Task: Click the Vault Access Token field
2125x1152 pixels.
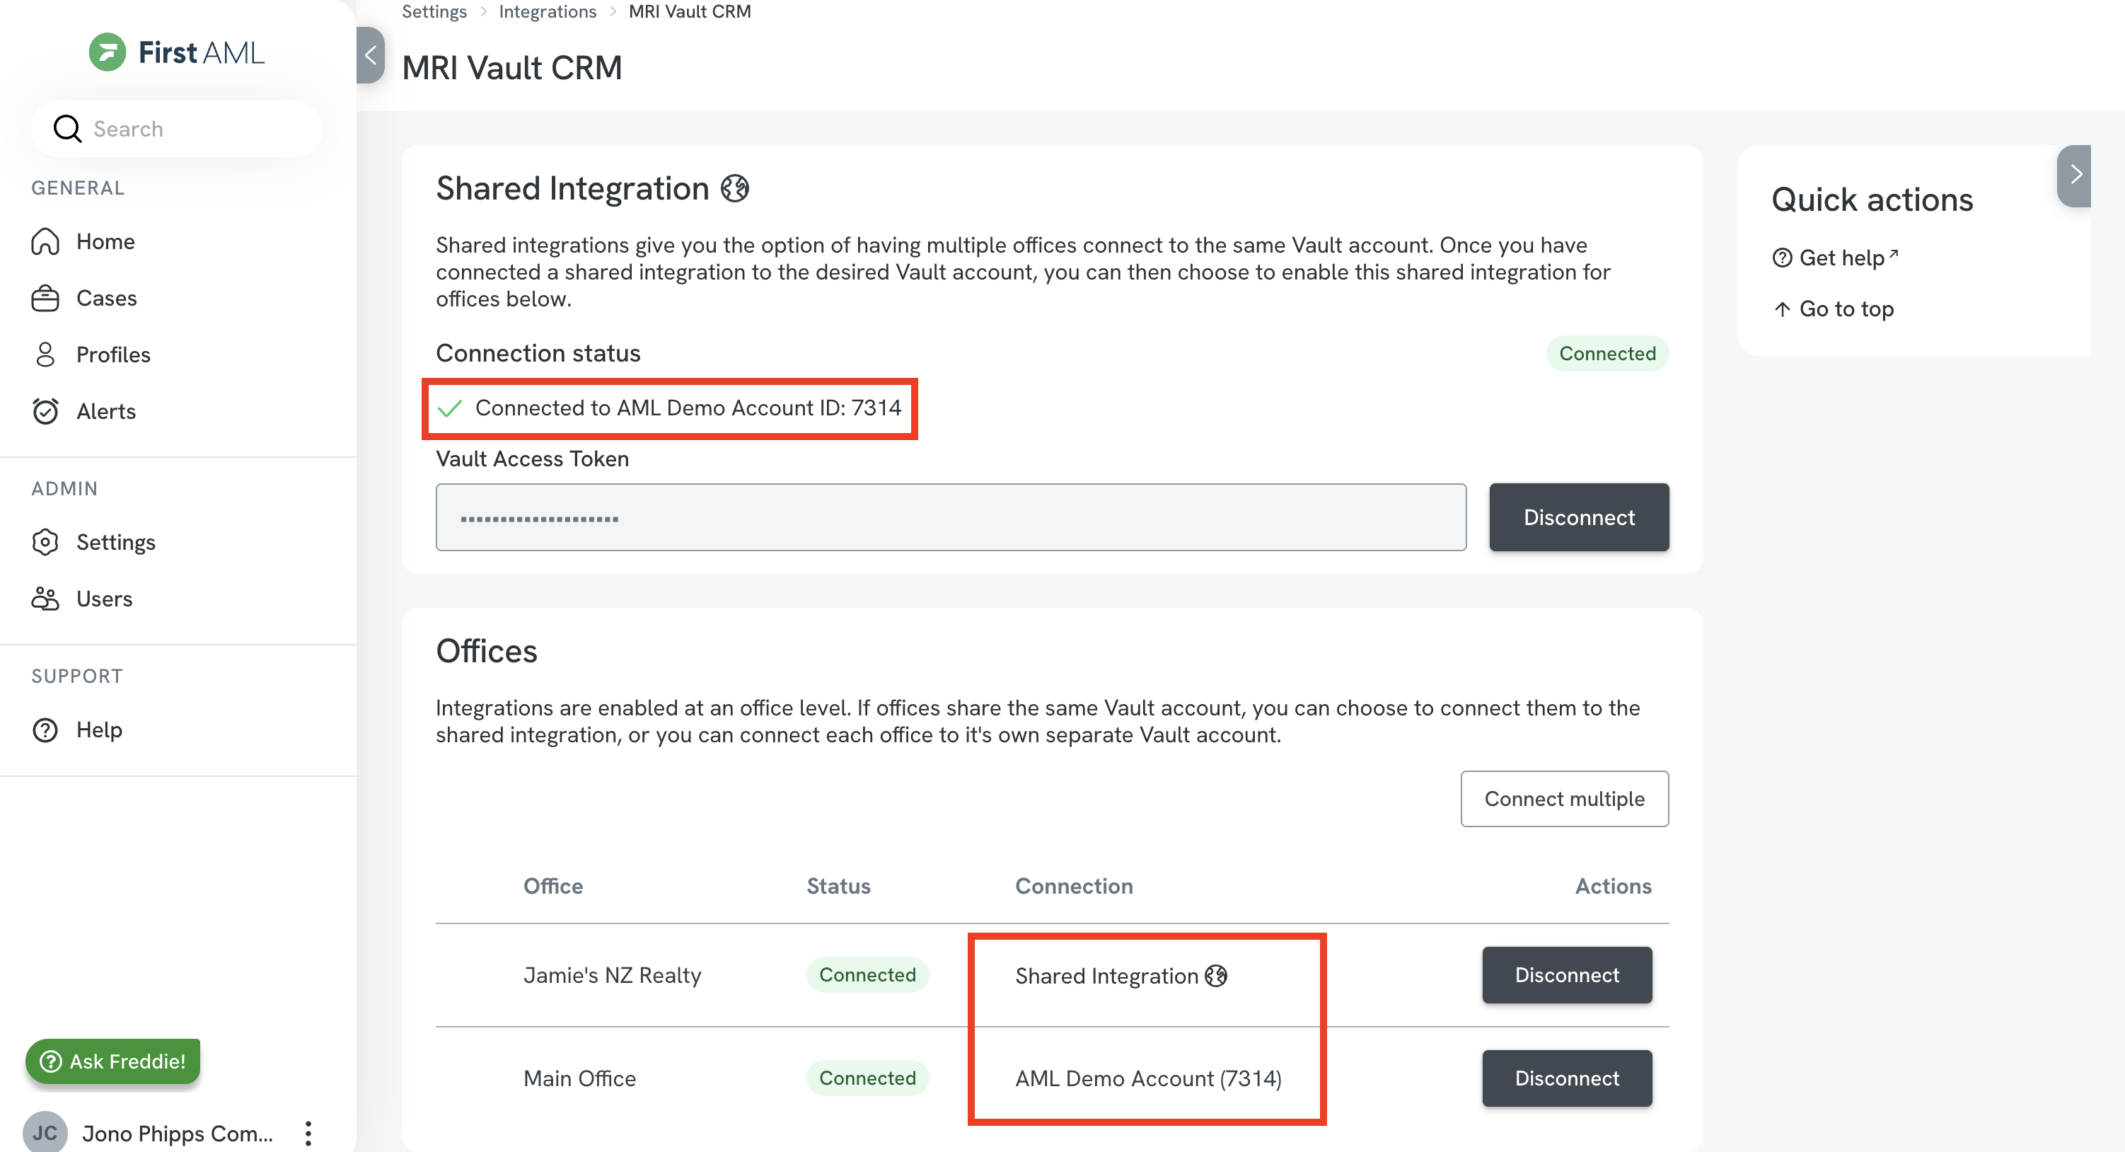Action: (950, 517)
